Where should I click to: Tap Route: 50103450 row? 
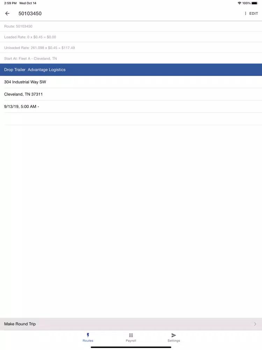point(131,26)
